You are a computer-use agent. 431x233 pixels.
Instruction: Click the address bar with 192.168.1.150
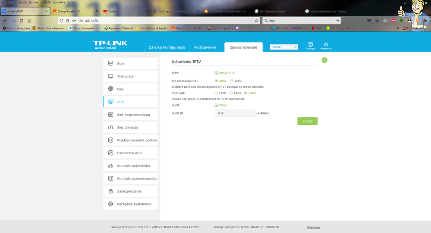tap(160, 21)
